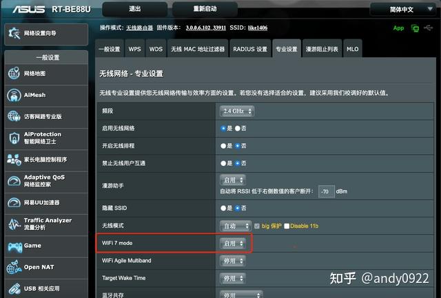The height and width of the screenshot is (298, 441).
Task: Click the UU accelerator gauge icon
Action: tap(14, 202)
